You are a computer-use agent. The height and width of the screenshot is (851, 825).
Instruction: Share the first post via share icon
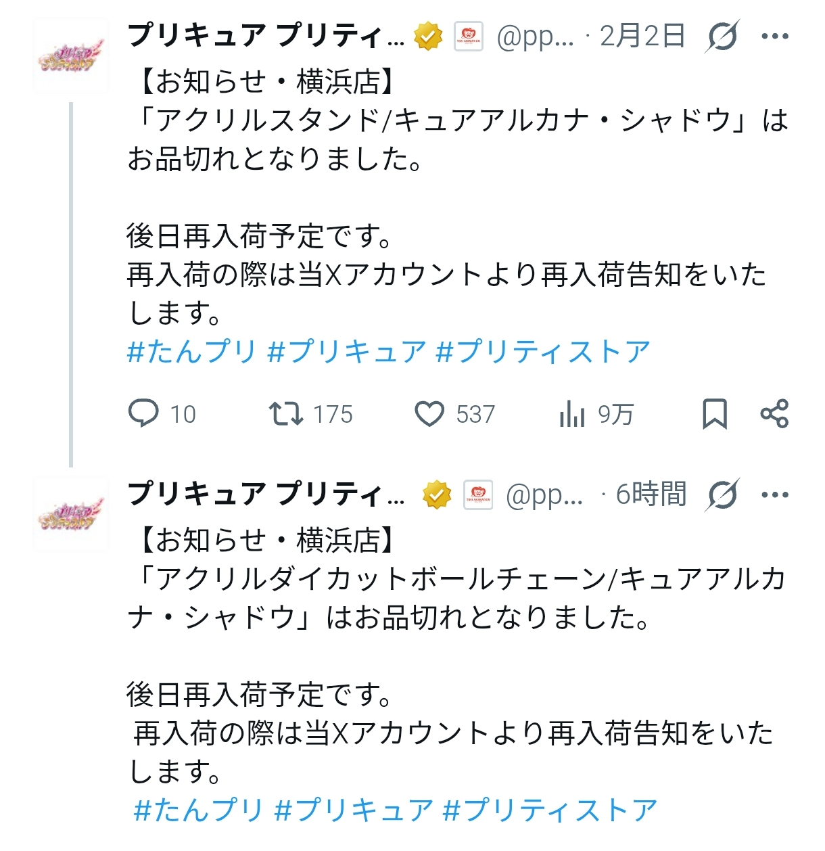(774, 413)
